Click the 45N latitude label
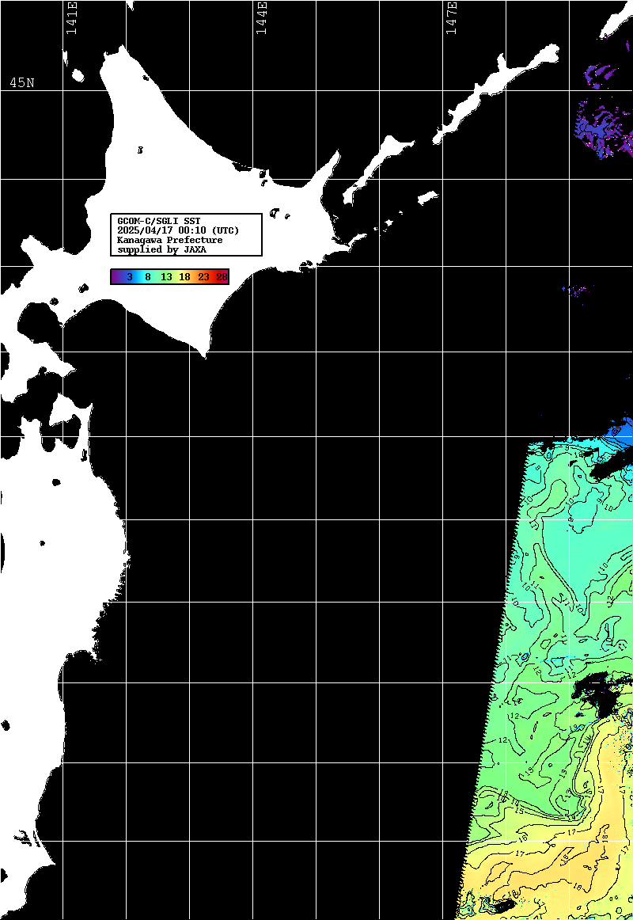 pyautogui.click(x=21, y=82)
